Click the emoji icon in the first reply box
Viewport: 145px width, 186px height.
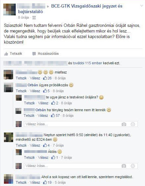click(x=133, y=124)
